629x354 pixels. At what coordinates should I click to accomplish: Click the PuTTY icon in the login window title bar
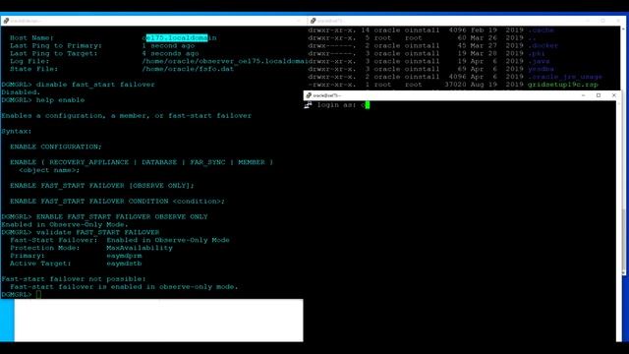pyautogui.click(x=309, y=95)
